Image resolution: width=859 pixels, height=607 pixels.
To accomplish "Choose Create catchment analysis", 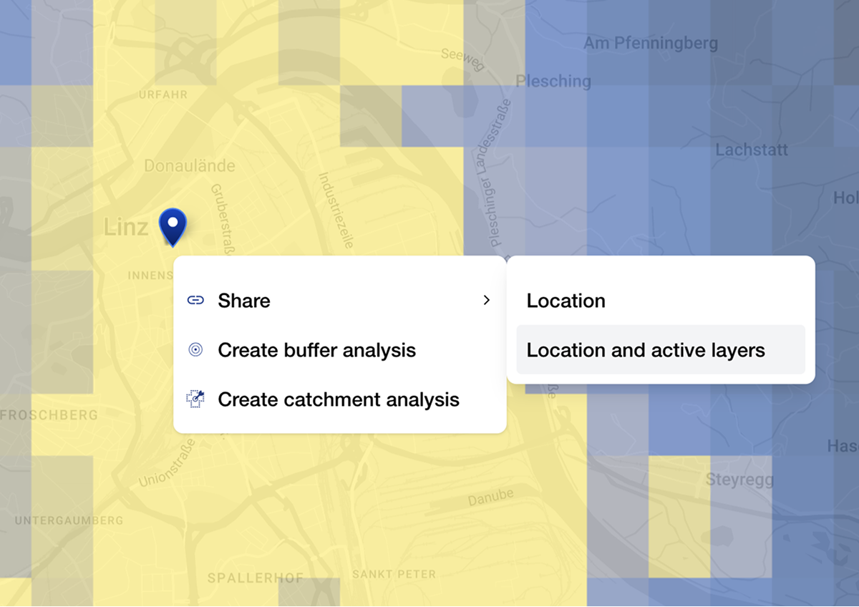I will [x=340, y=399].
